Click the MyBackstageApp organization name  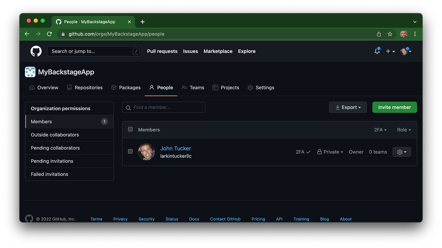[x=66, y=72]
